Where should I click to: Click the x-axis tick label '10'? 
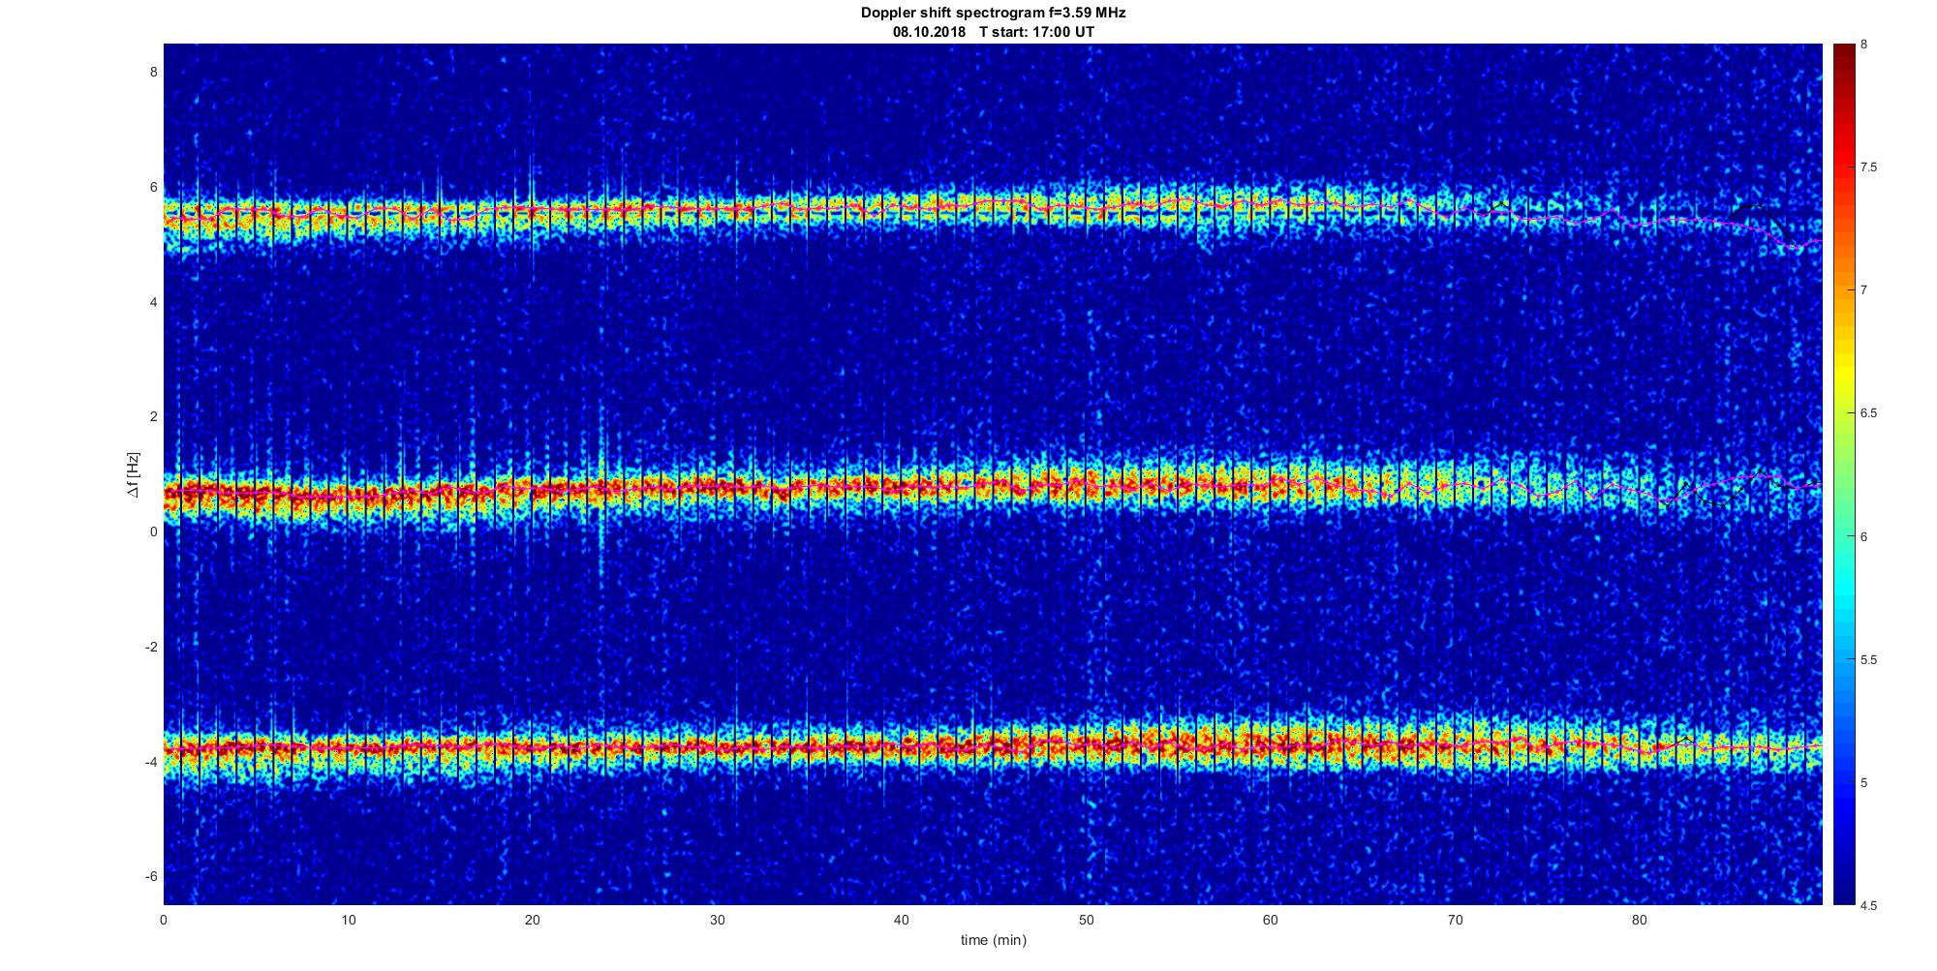pos(348,920)
